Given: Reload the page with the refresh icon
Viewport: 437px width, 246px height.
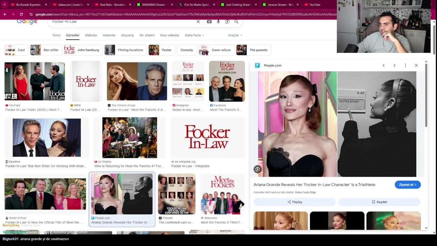Looking at the screenshot, I should pos(21,14).
